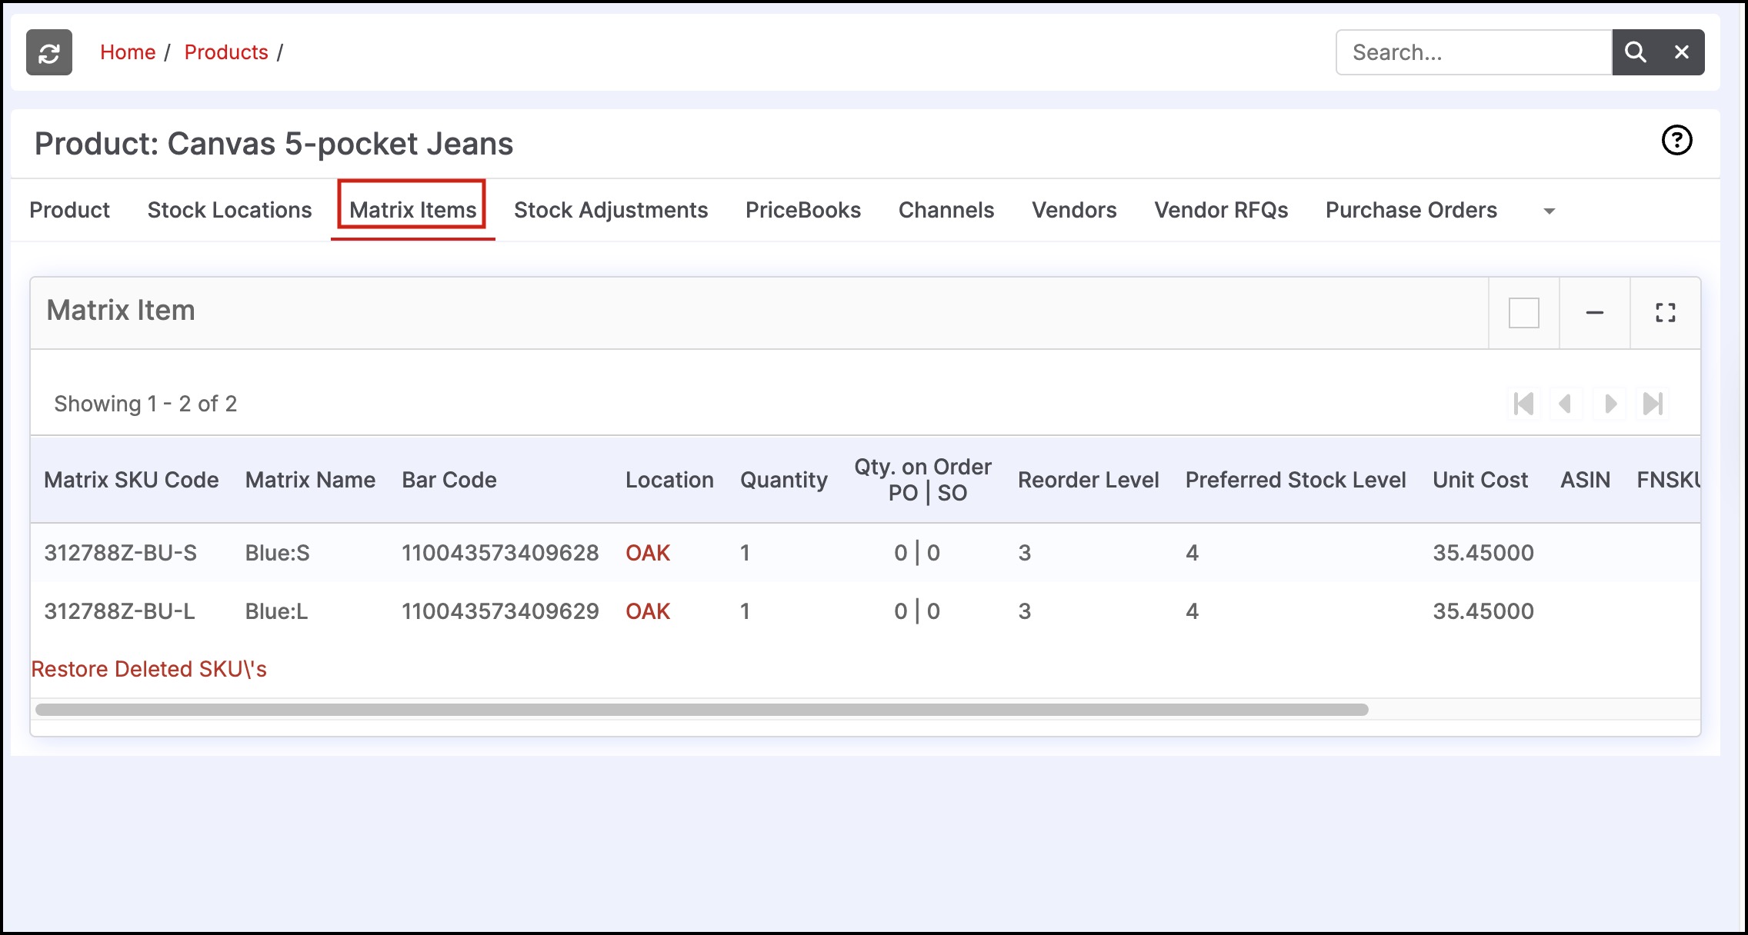
Task: Click bar code 110043573409629
Action: pos(500,611)
